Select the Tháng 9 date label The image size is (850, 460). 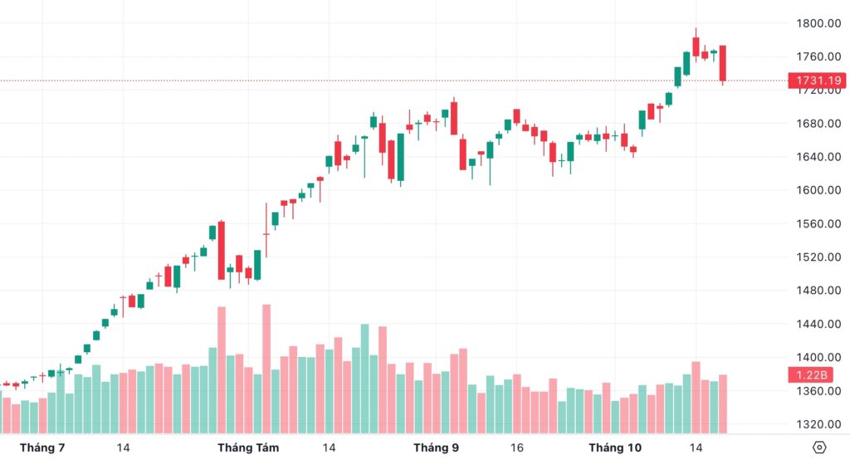click(436, 448)
